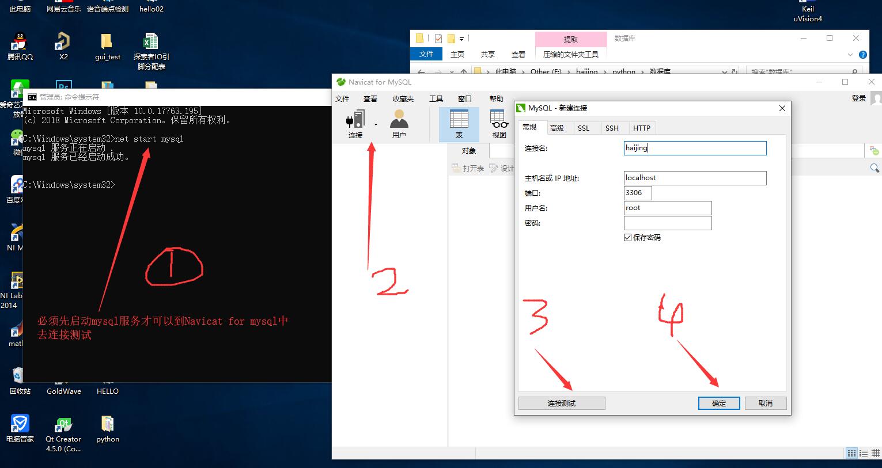Open the Explorer 文件 tab

click(x=426, y=54)
